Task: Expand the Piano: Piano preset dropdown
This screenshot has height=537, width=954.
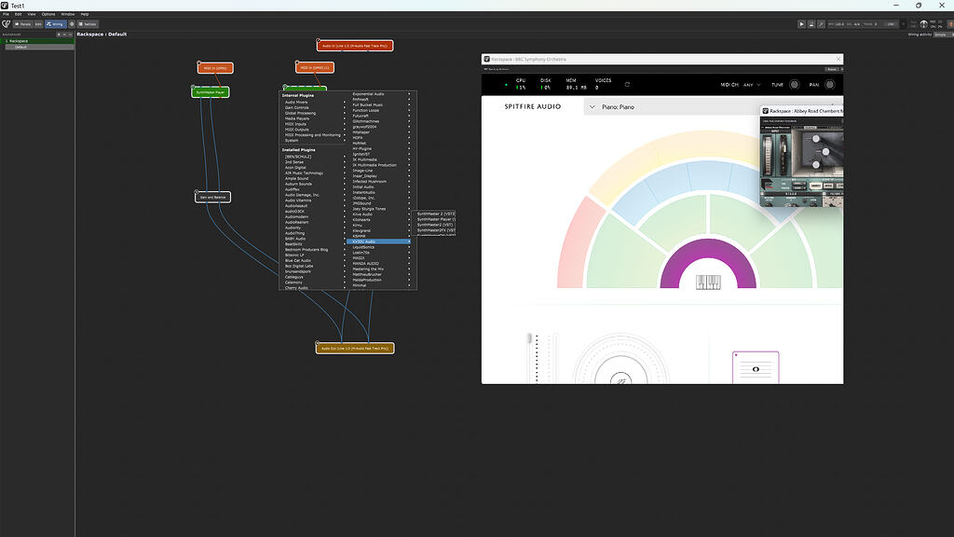Action: pos(593,107)
